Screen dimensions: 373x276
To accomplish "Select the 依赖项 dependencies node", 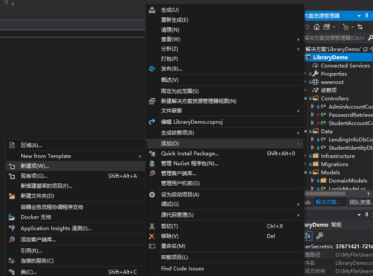I will coord(329,90).
